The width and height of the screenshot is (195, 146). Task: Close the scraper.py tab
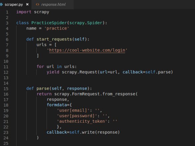[x=27, y=5]
